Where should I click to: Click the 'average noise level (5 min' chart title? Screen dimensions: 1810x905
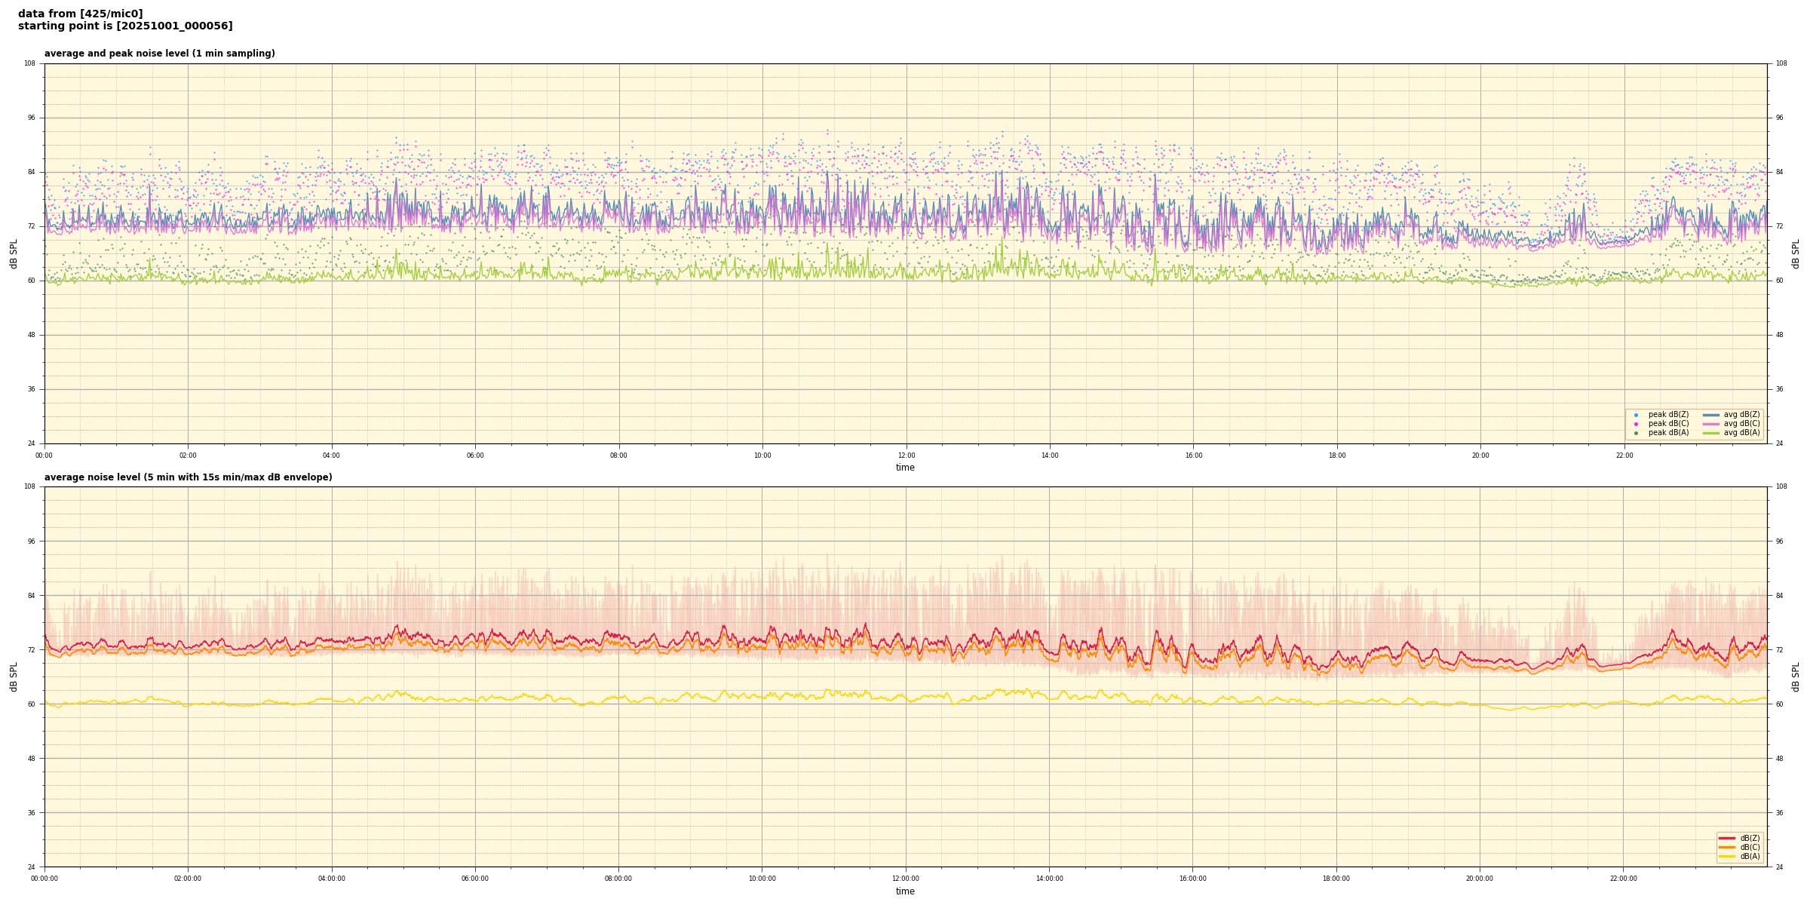point(188,477)
